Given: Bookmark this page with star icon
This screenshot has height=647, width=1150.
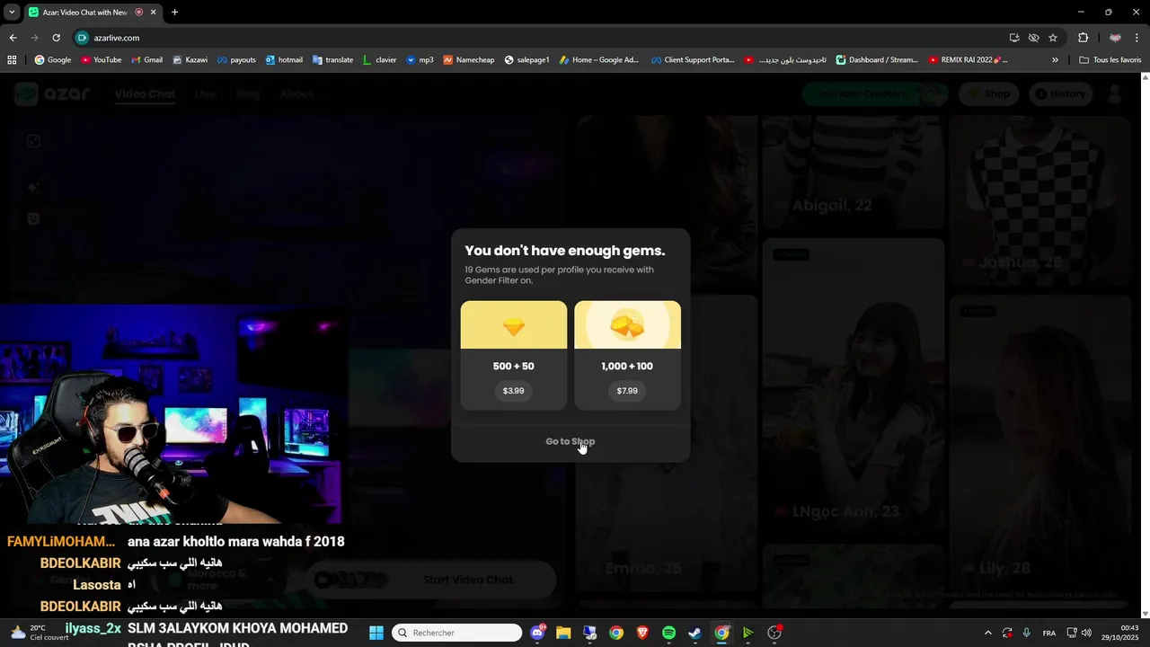Looking at the screenshot, I should [1053, 38].
